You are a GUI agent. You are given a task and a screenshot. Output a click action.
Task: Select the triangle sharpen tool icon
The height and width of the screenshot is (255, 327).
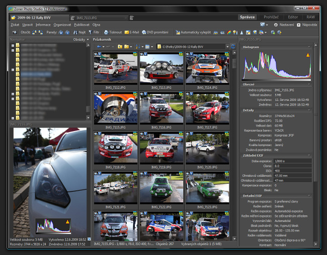coord(241,32)
